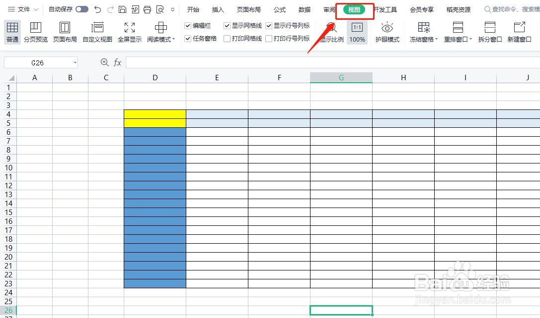Click the redo arrow icon
Viewport: 540px width, 318px height.
point(110,9)
